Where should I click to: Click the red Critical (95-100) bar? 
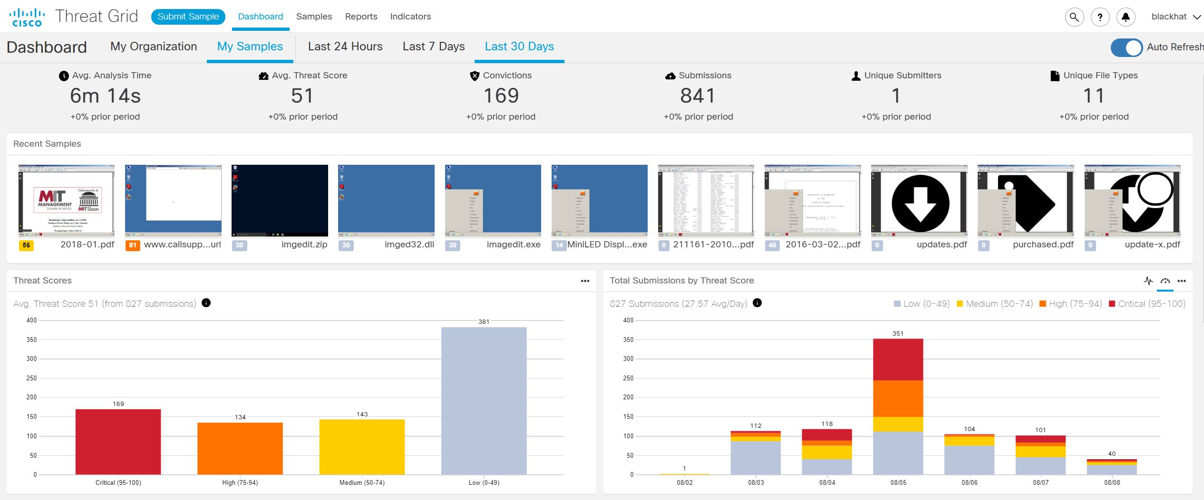118,441
